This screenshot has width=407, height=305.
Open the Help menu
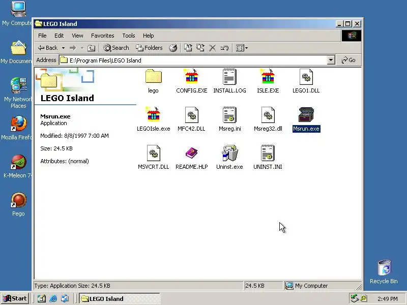point(148,36)
